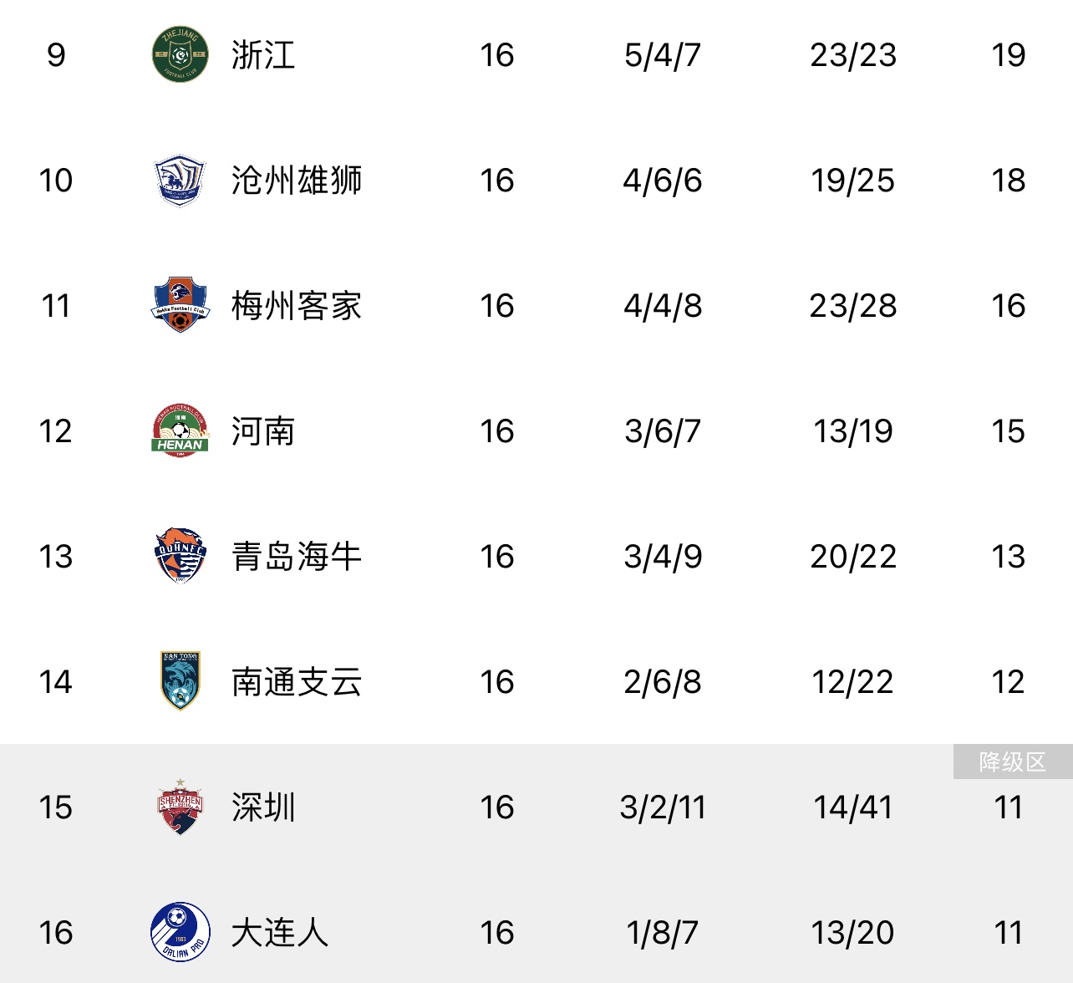Open 青岛海牛 team details

(297, 557)
